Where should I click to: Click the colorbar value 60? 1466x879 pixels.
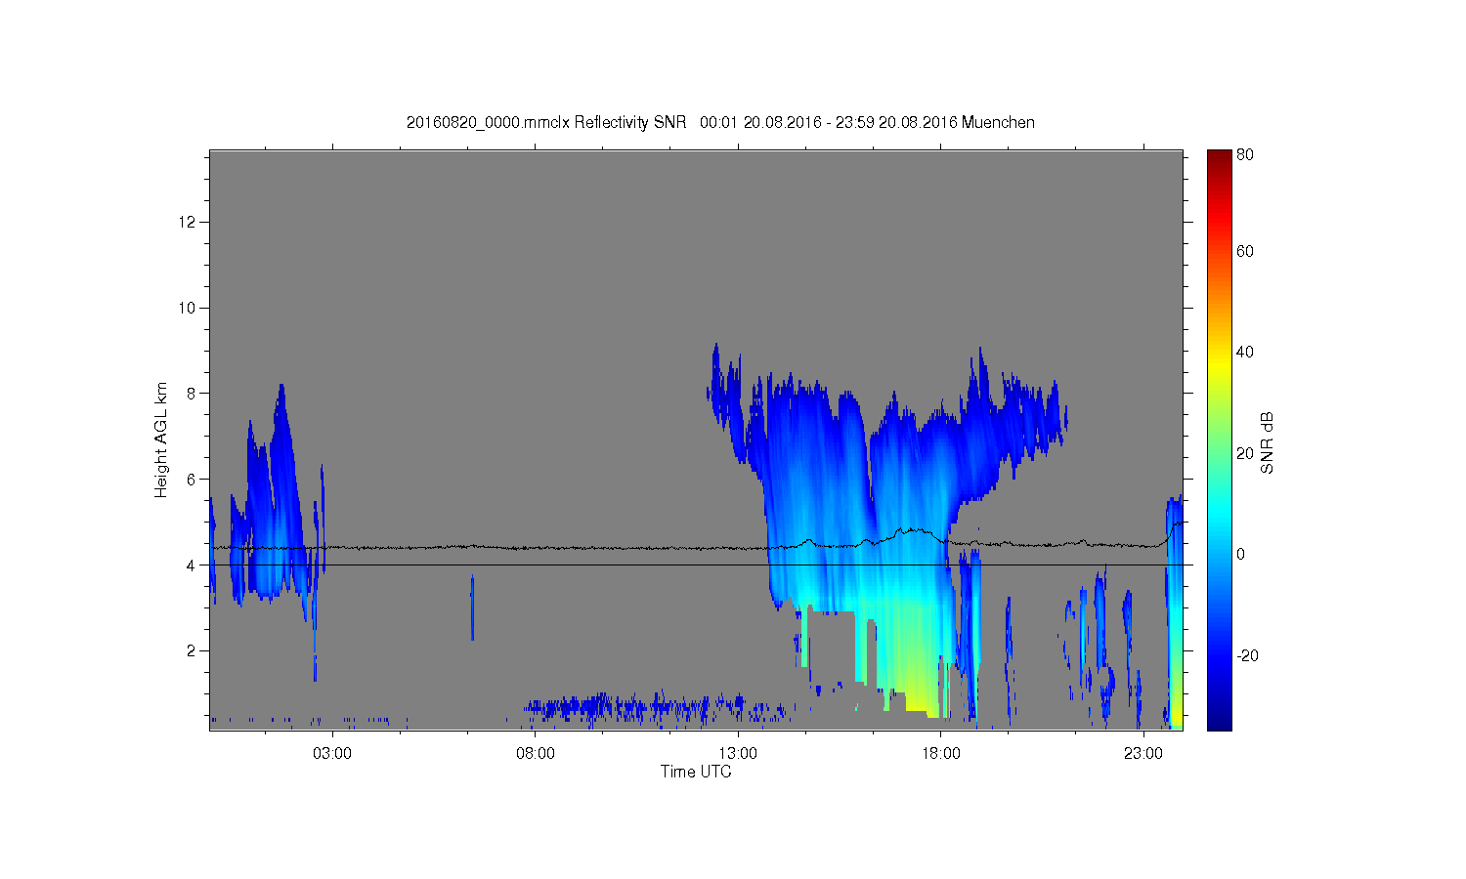(1245, 252)
